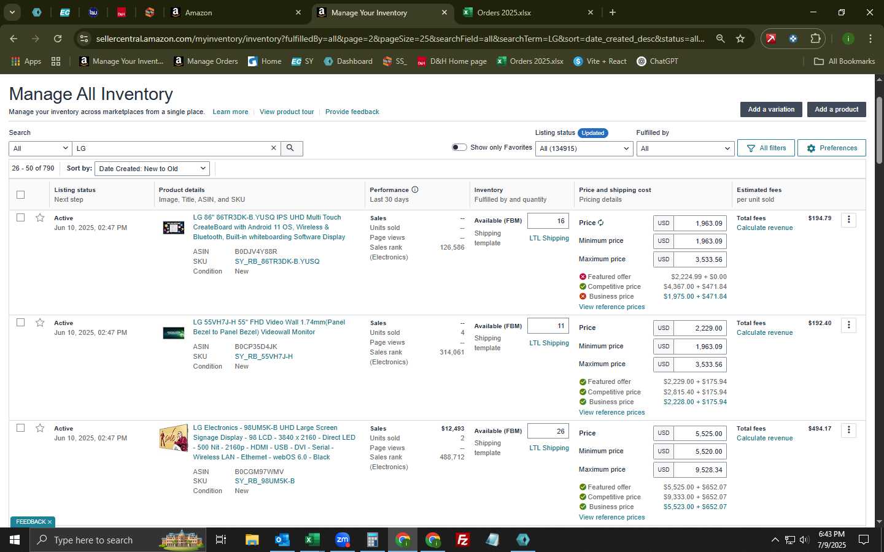Screen dimensions: 884x552
Task: Open Zoom from the taskbar
Action: [342, 540]
